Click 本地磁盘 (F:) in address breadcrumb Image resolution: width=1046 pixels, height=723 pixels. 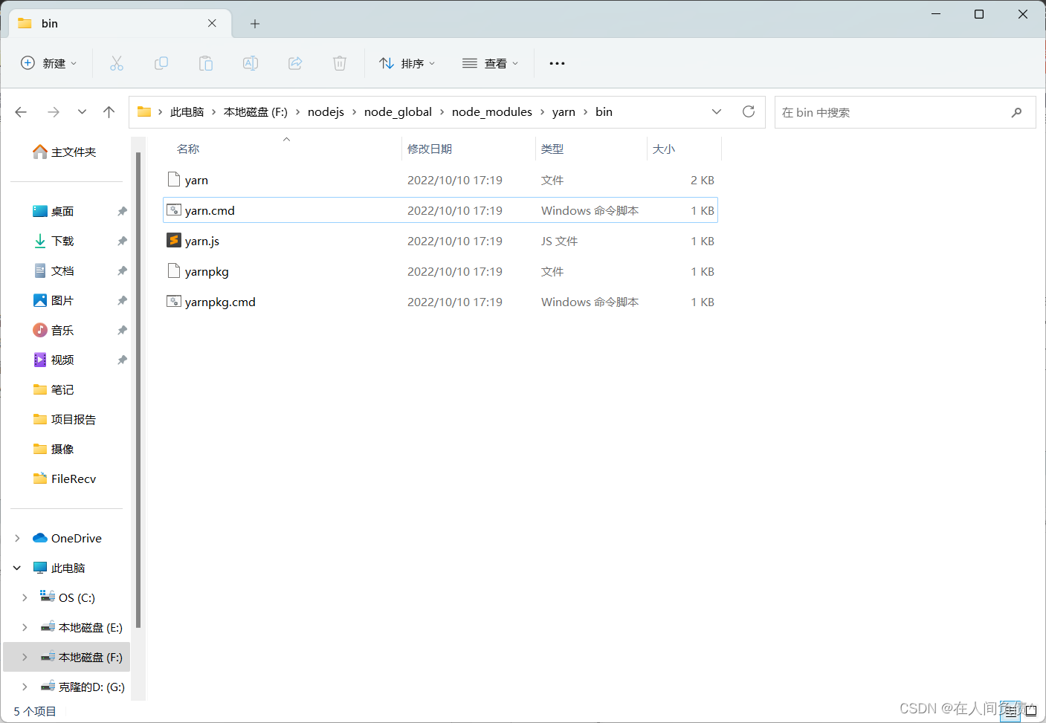click(x=256, y=111)
